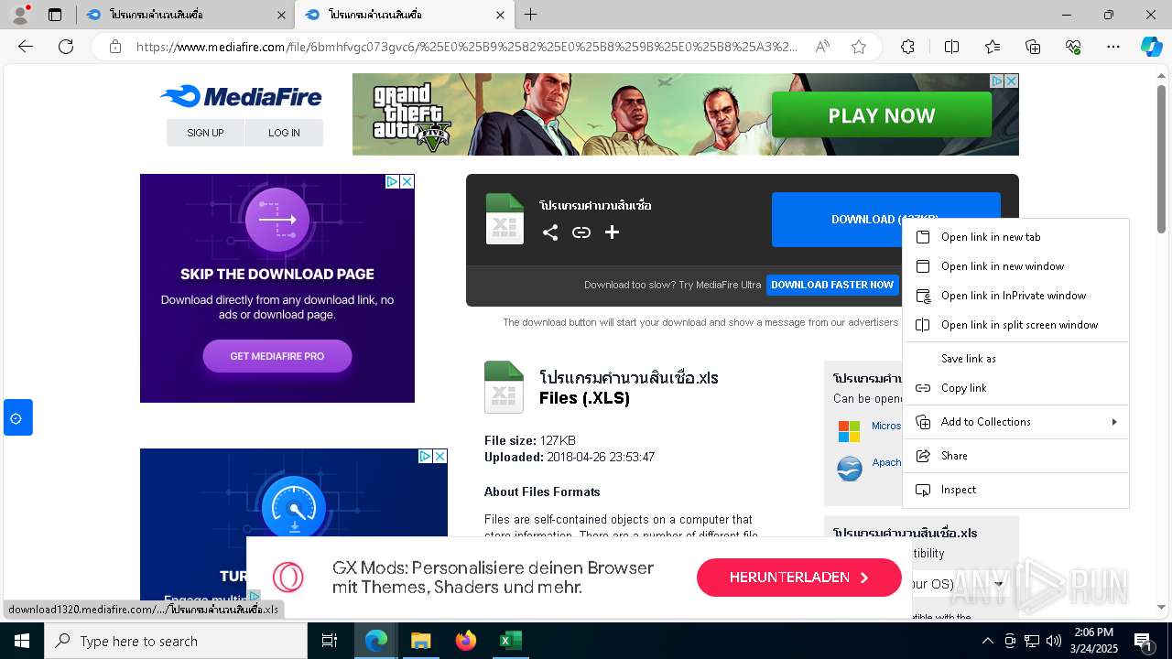Click the site padlock info icon

pos(114,47)
